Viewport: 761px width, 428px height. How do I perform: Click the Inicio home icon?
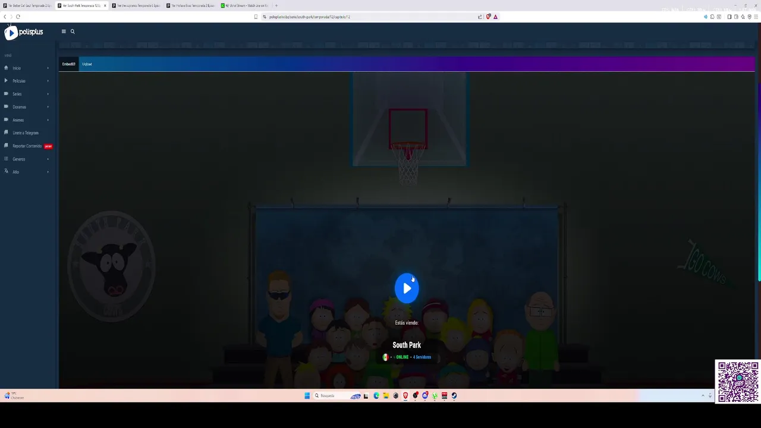pos(6,68)
